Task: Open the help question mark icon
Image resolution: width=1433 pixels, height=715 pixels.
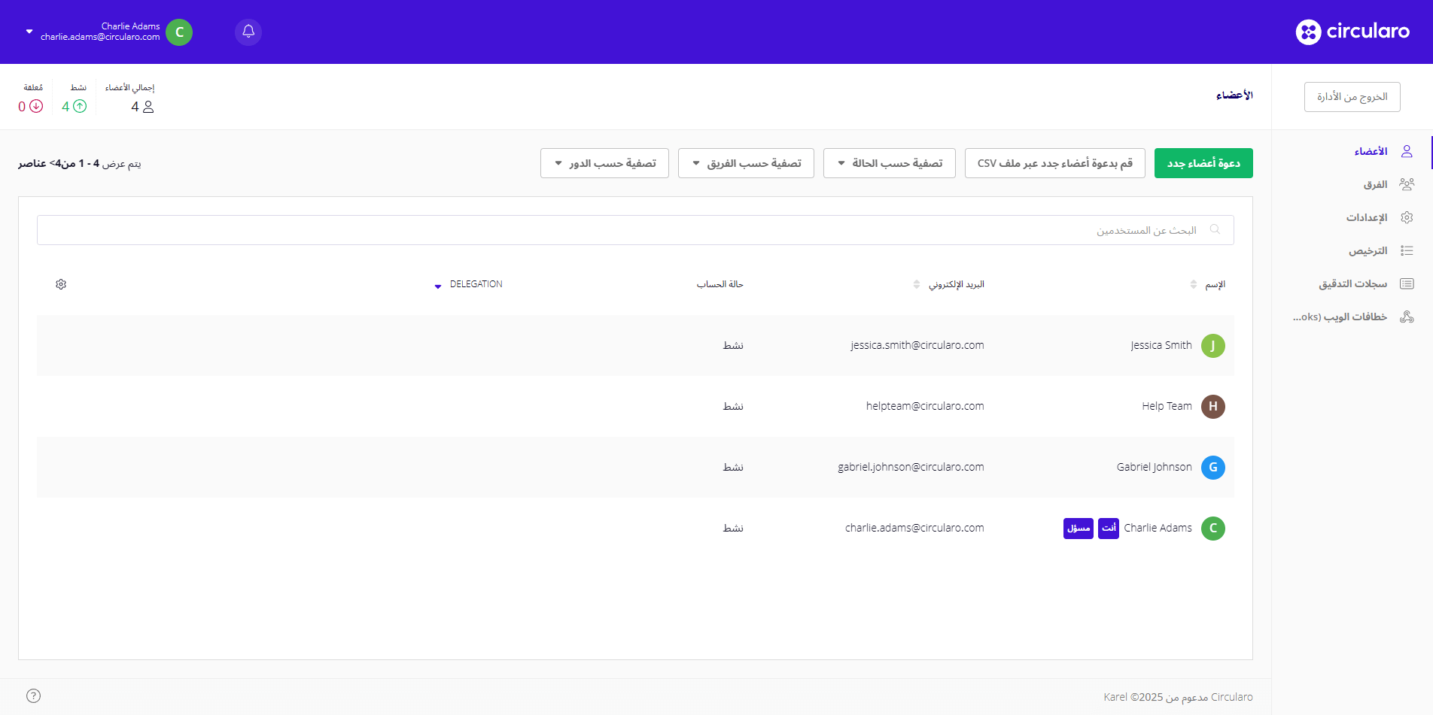Action: (33, 696)
